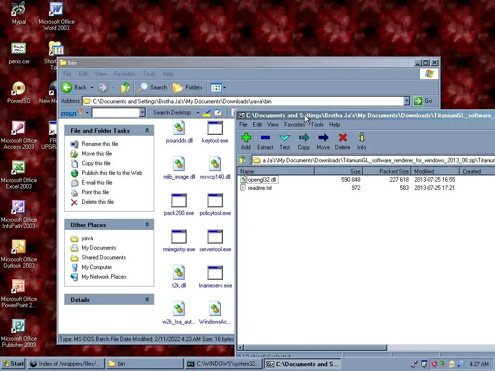The height and width of the screenshot is (371, 495).
Task: Open View menu in bin Explorer window
Action: click(x=101, y=74)
